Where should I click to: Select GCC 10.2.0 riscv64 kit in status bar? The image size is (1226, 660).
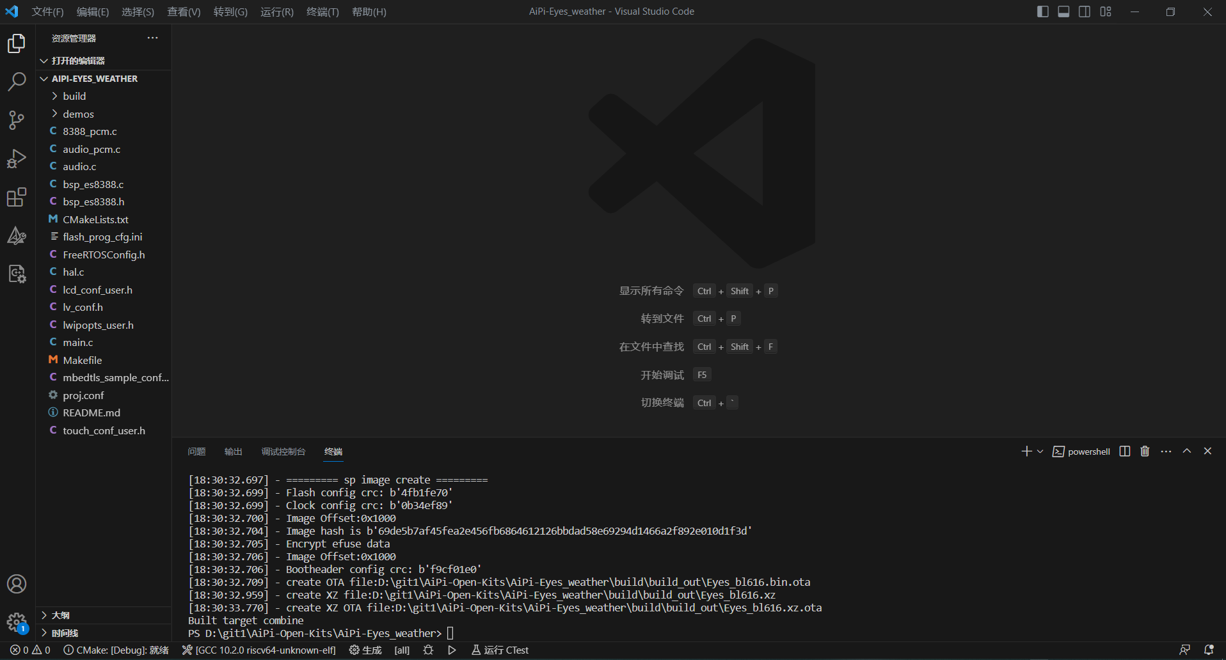[259, 650]
